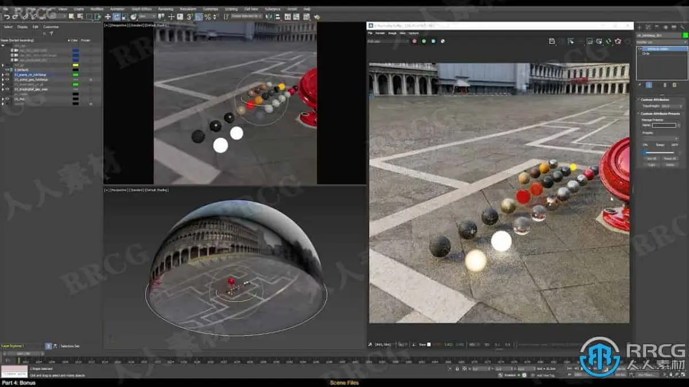Viewport: 689px width, 387px height.
Task: Open the render window Render menu
Action: (x=380, y=33)
